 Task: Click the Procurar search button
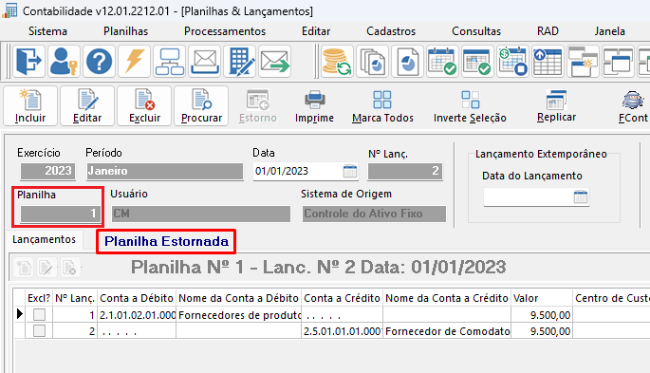[201, 105]
